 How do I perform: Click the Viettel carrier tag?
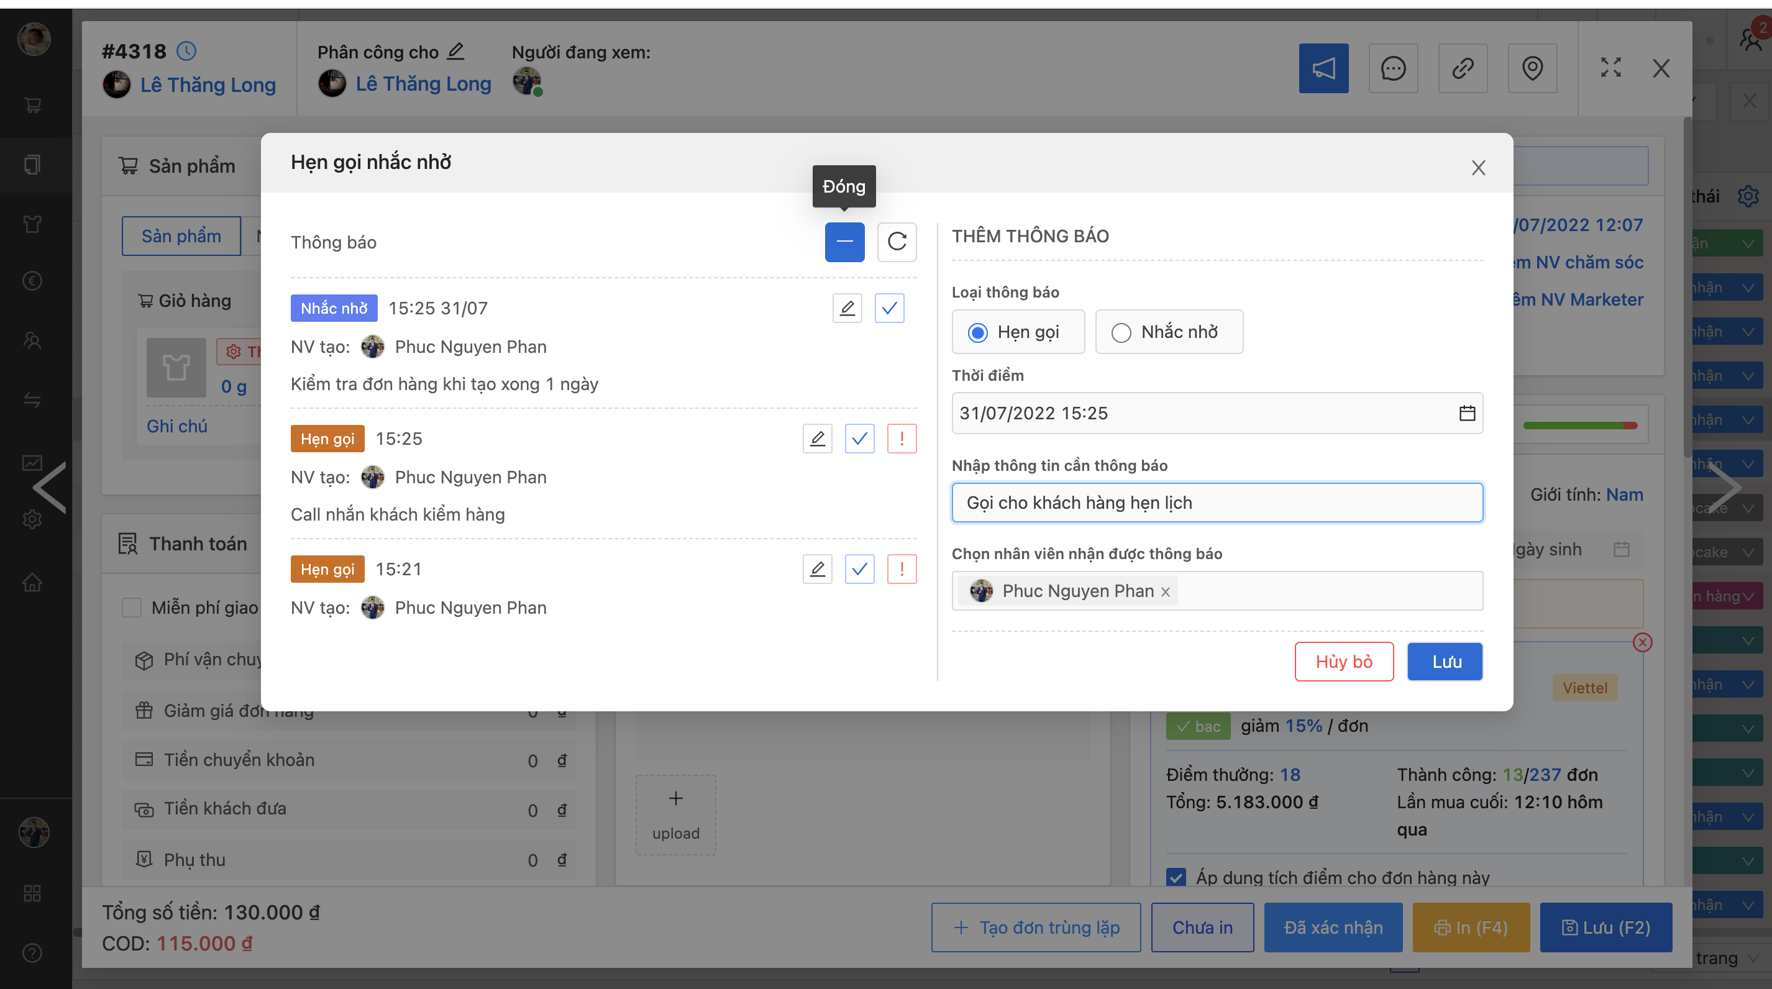1584,687
